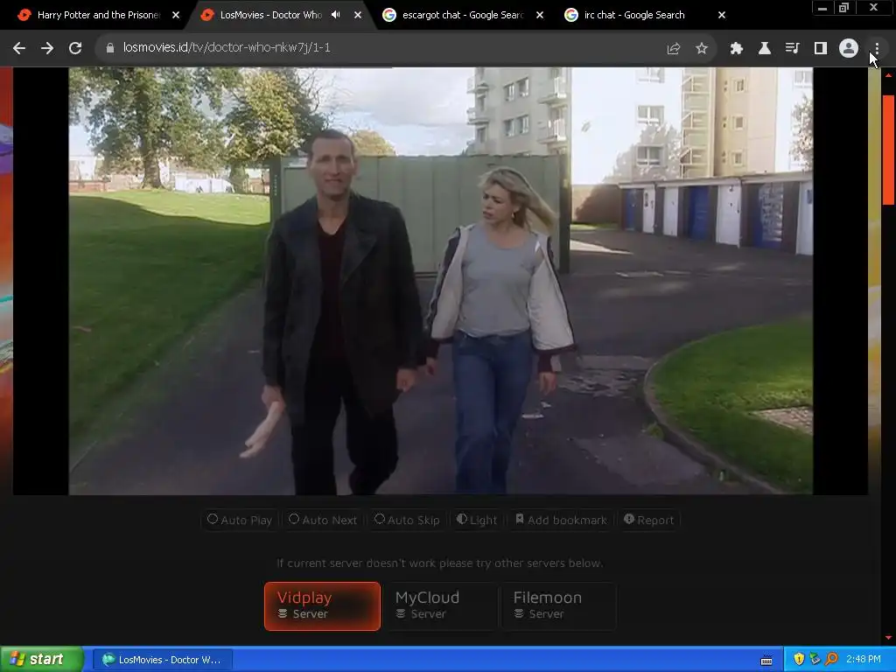Toggle the Light mode option
This screenshot has height=672, width=896.
pyautogui.click(x=477, y=520)
